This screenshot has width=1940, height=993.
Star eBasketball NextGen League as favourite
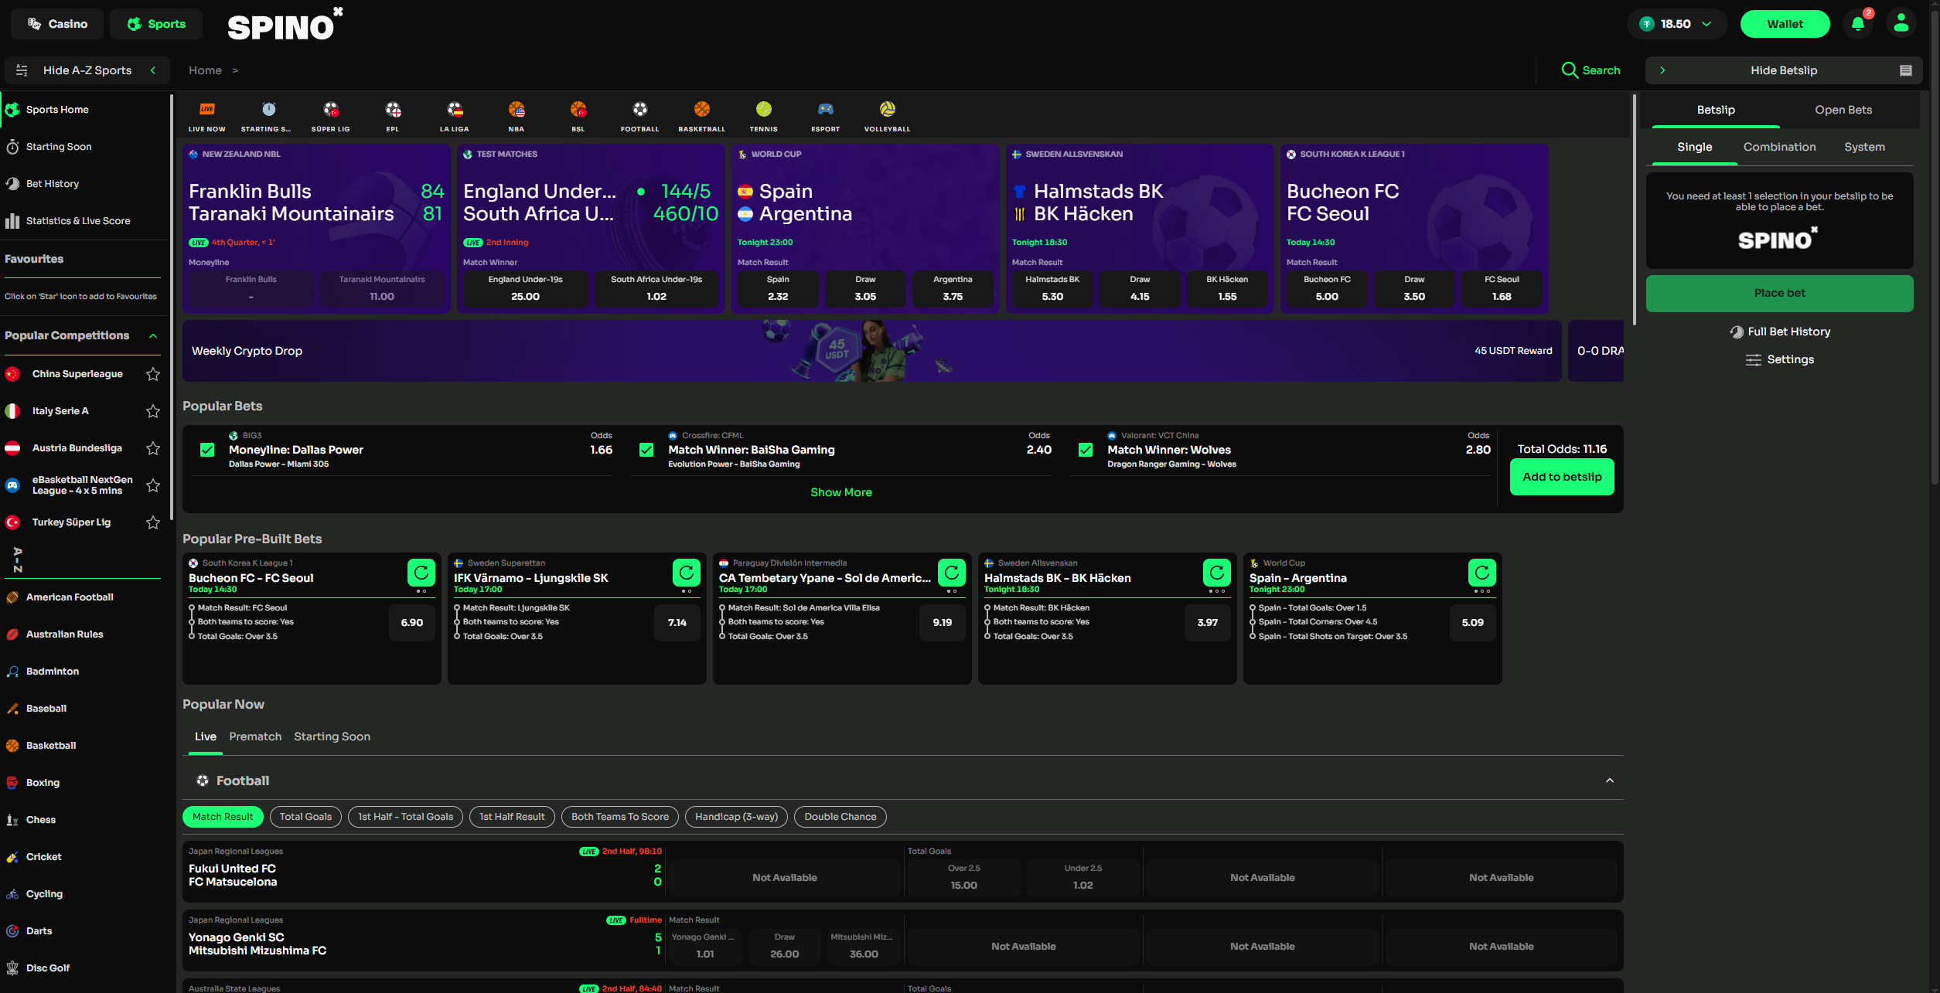[153, 485]
